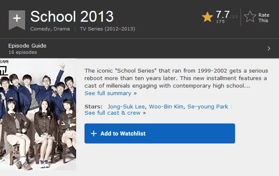Click the Rate This label

pyautogui.click(x=264, y=18)
